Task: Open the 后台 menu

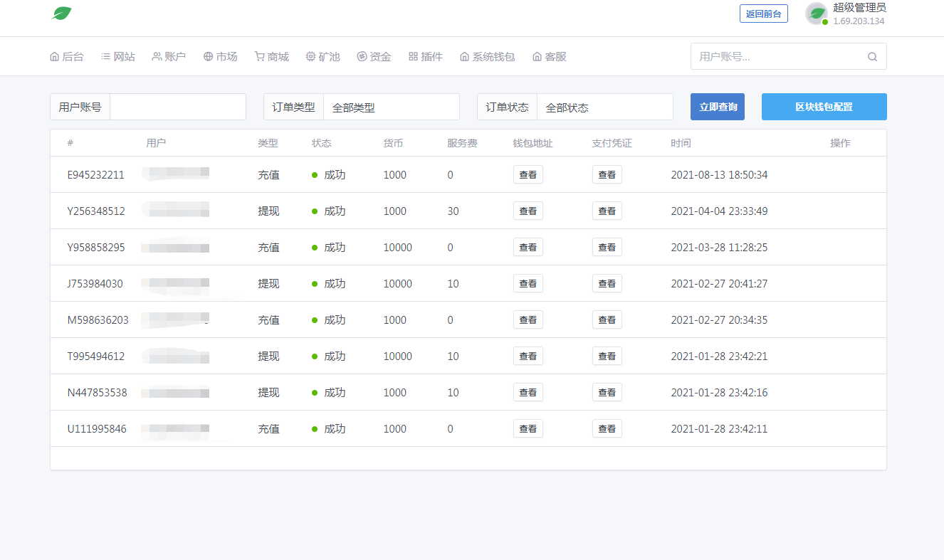Action: pyautogui.click(x=66, y=56)
